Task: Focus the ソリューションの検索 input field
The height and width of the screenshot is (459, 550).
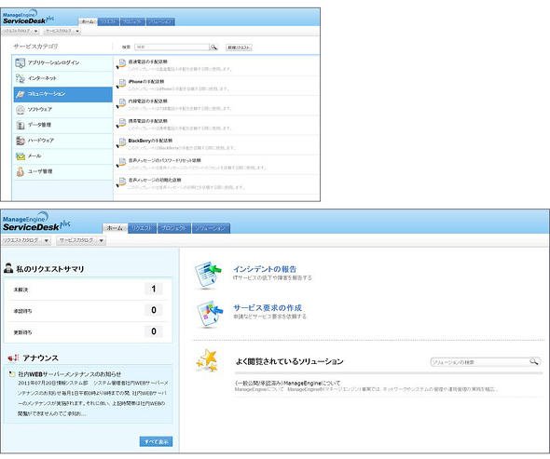Action: pos(480,362)
